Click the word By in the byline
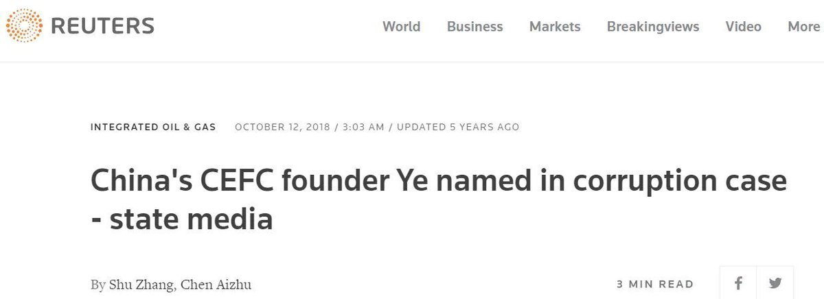Image resolution: width=824 pixels, height=299 pixels. [x=98, y=284]
